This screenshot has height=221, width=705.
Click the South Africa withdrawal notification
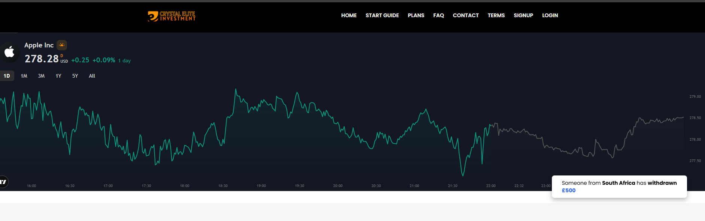click(619, 187)
